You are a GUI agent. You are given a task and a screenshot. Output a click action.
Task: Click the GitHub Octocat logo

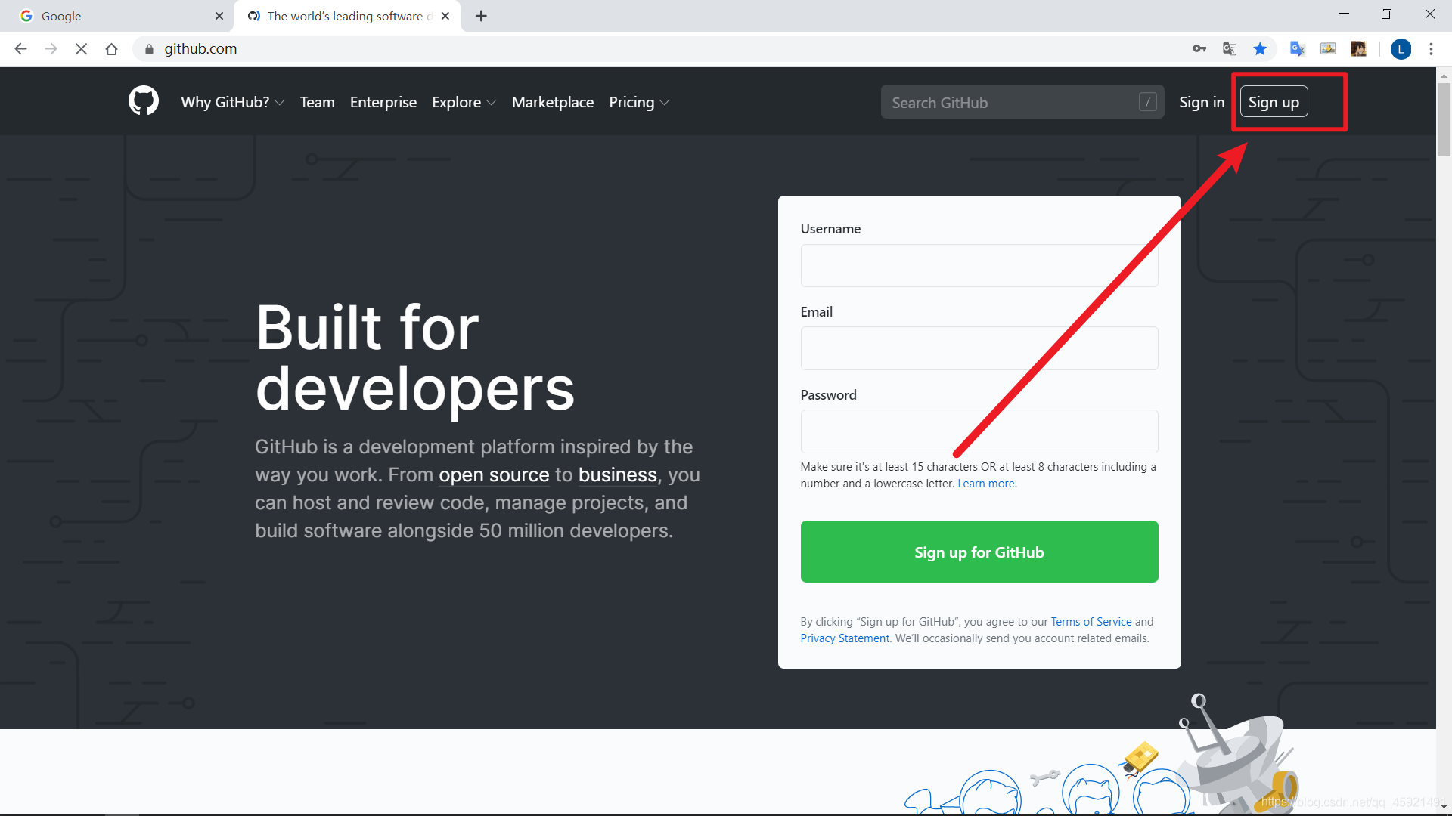click(x=144, y=101)
